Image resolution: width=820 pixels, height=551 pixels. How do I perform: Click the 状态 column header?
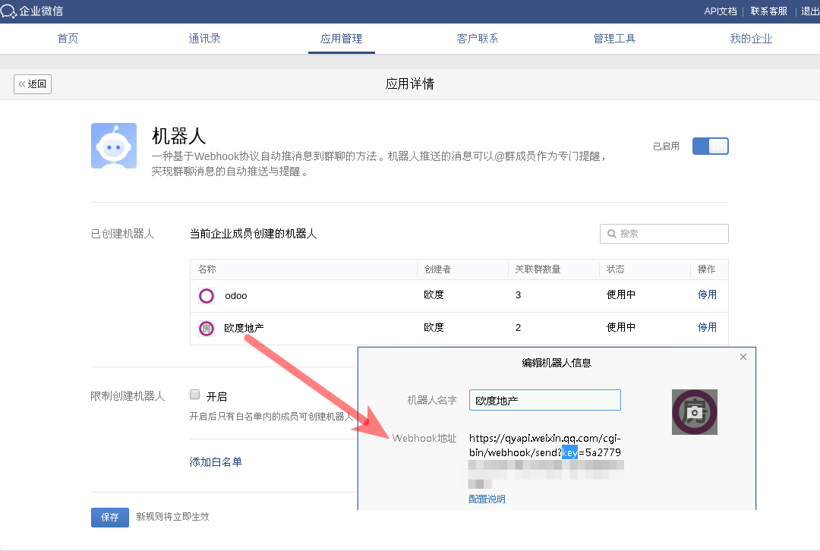click(616, 269)
